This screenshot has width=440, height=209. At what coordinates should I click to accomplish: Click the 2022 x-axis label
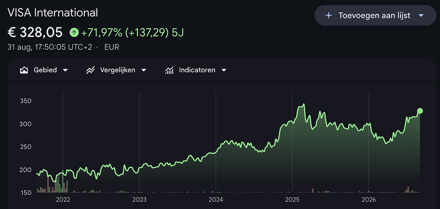[x=63, y=200]
